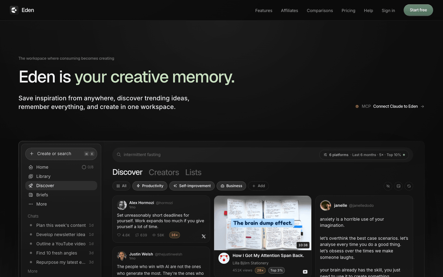443x277 pixels.
Task: Click the Start free button
Action: [418, 10]
